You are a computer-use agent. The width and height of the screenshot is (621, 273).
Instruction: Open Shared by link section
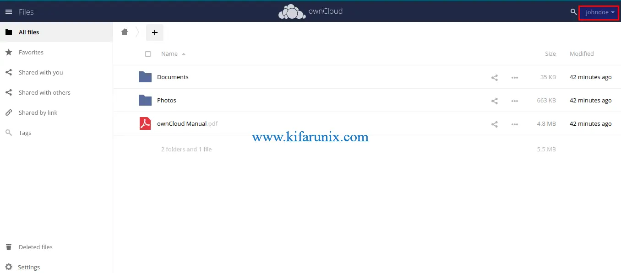click(x=56, y=112)
